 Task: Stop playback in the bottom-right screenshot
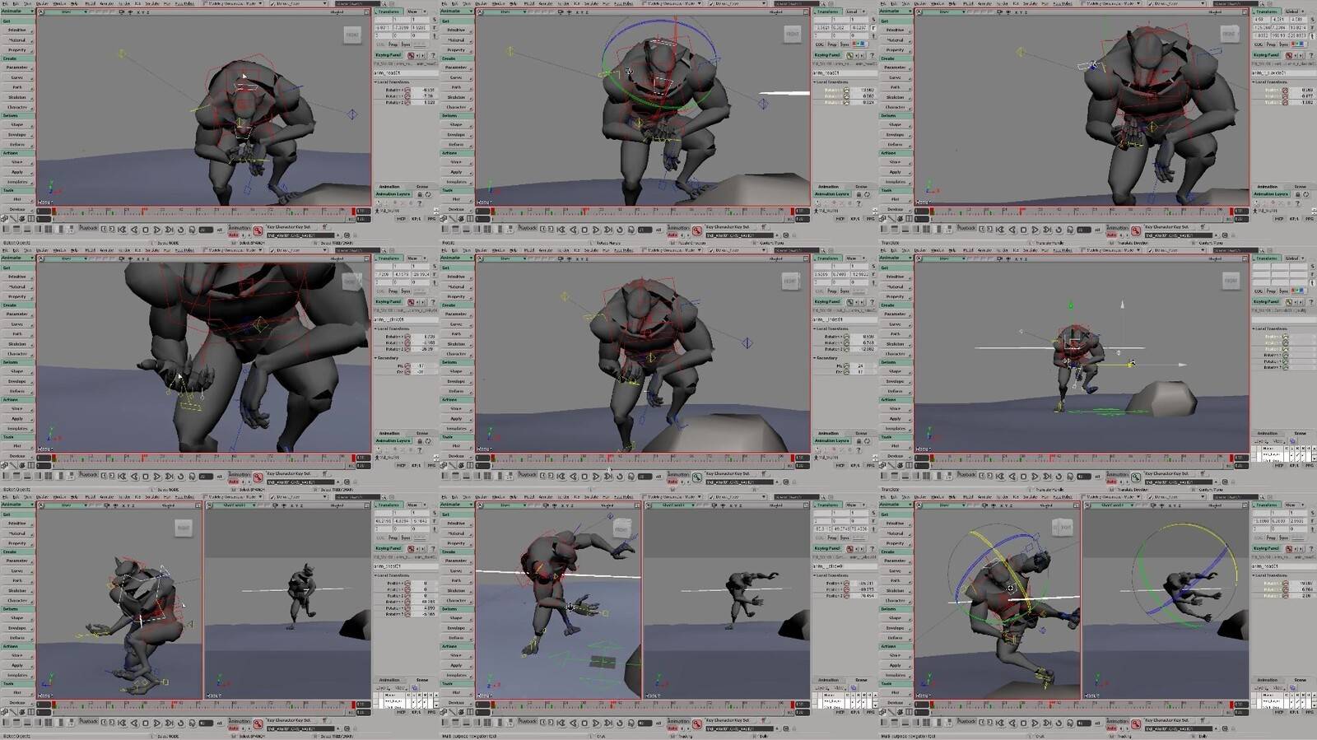1024,724
